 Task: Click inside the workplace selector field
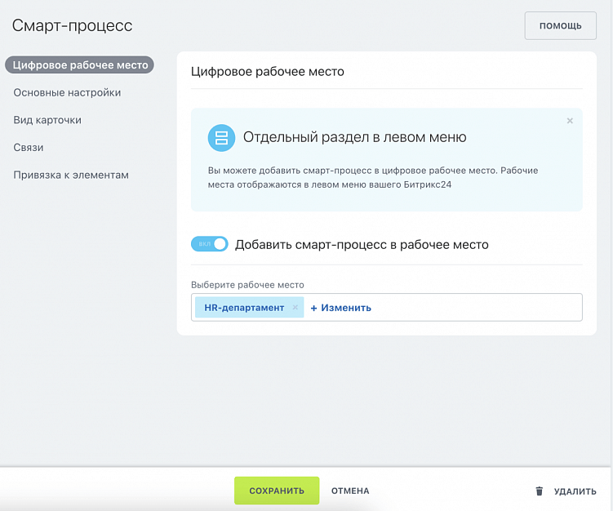(387, 307)
